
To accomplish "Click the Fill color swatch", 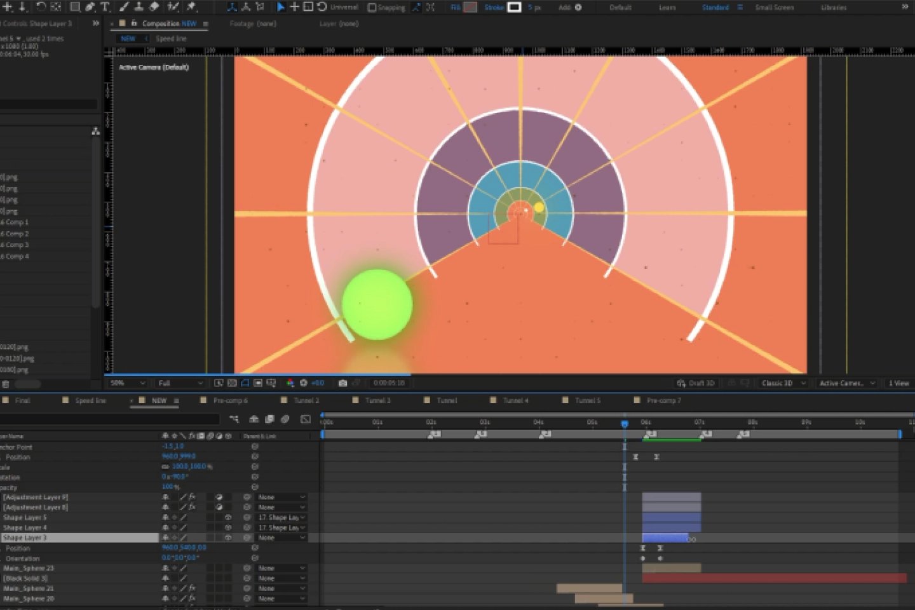I will coord(470,8).
